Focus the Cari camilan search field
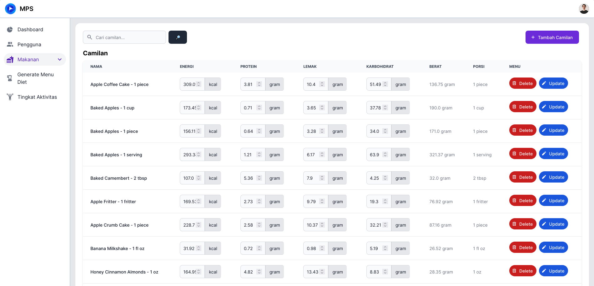This screenshot has height=286, width=594. [x=124, y=37]
